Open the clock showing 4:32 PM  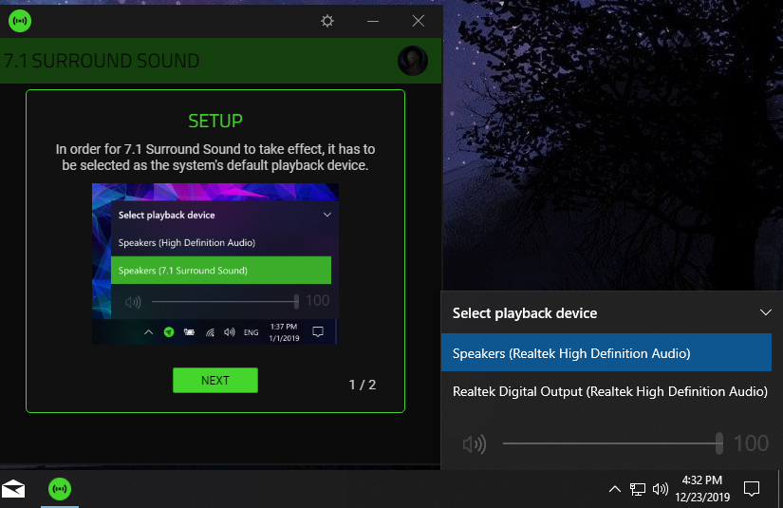[x=702, y=488]
